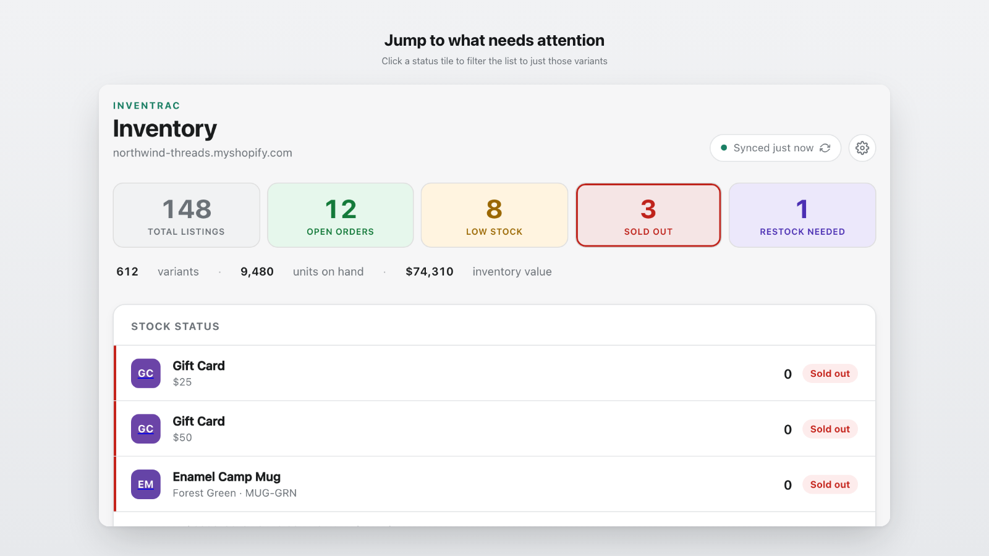Click the GC avatar for $50 Gift Card
Viewport: 989px width, 556px height.
click(x=146, y=429)
